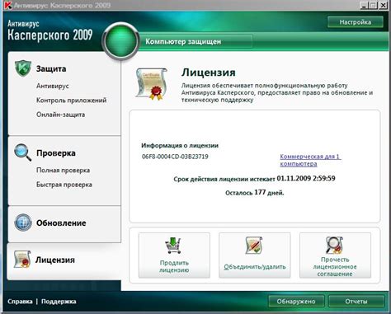This screenshot has height=314, width=391.
Task: Click the Объединить/удалить document icon
Action: [x=254, y=245]
